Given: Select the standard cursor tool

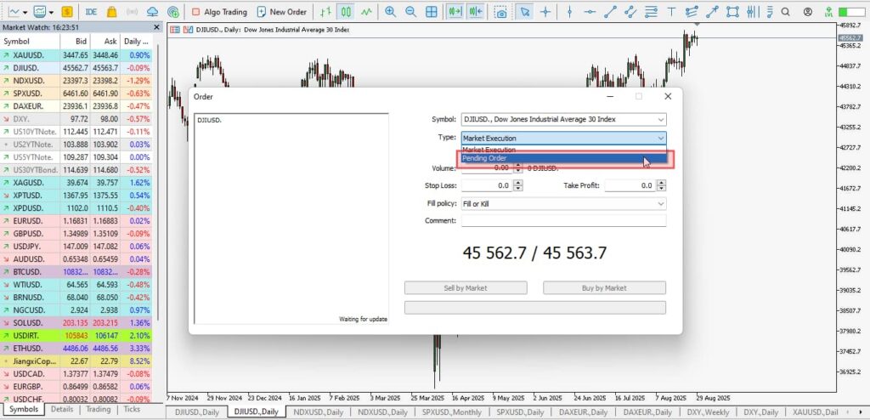Looking at the screenshot, I should pyautogui.click(x=523, y=12).
